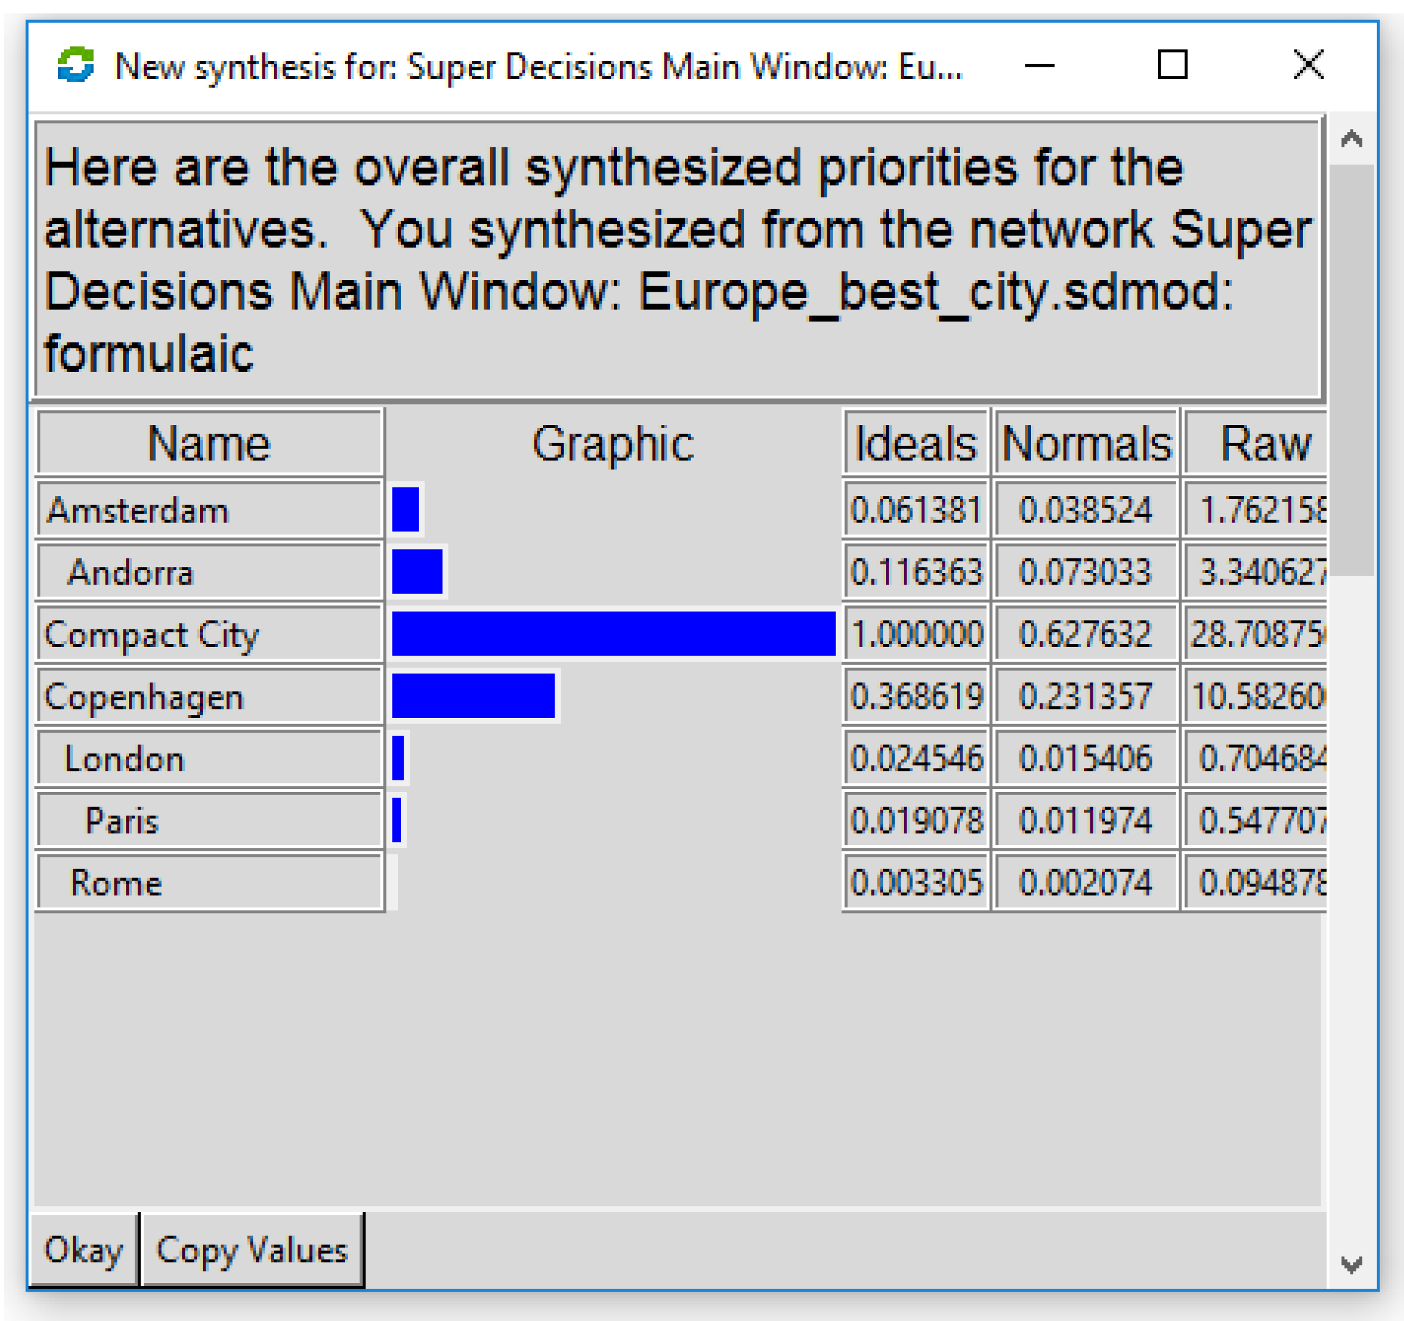The height and width of the screenshot is (1321, 1404).
Task: Select the Andorra name cell
Action: pos(209,572)
